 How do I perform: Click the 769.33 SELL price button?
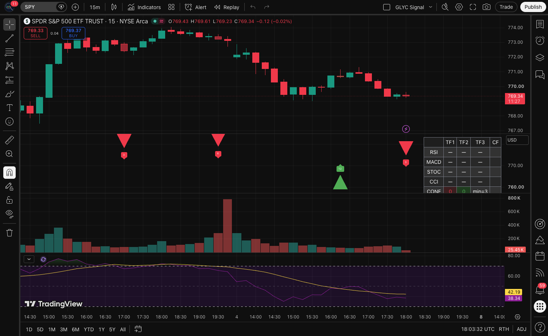click(x=35, y=33)
